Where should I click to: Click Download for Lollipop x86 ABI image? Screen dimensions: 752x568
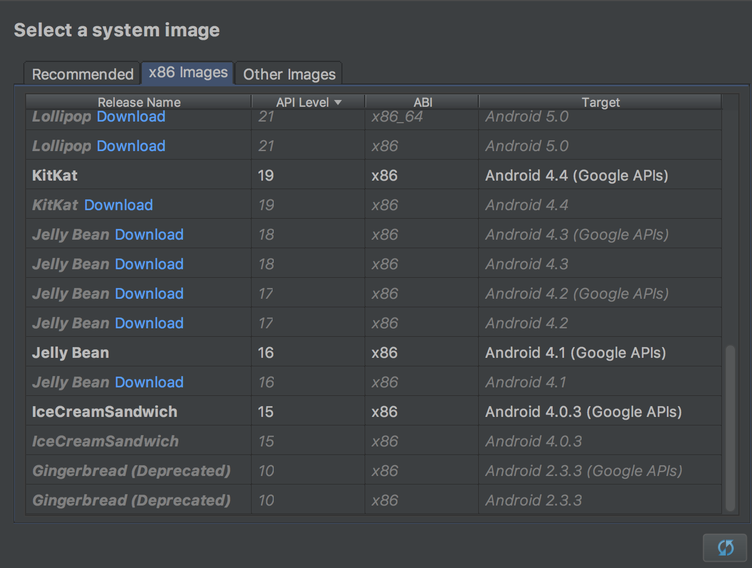click(x=131, y=146)
